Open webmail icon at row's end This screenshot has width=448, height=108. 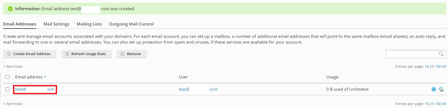tap(441, 89)
